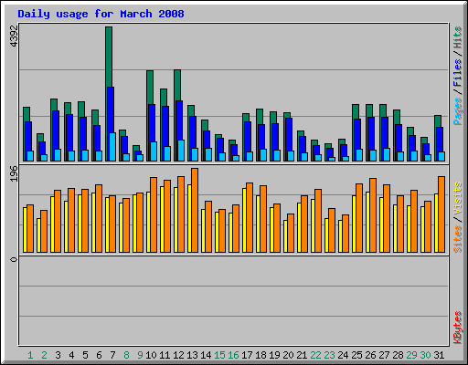Screen dimensions: 468x365
Task: Click the 'Daily usage for March 2008' title
Action: [x=101, y=14]
